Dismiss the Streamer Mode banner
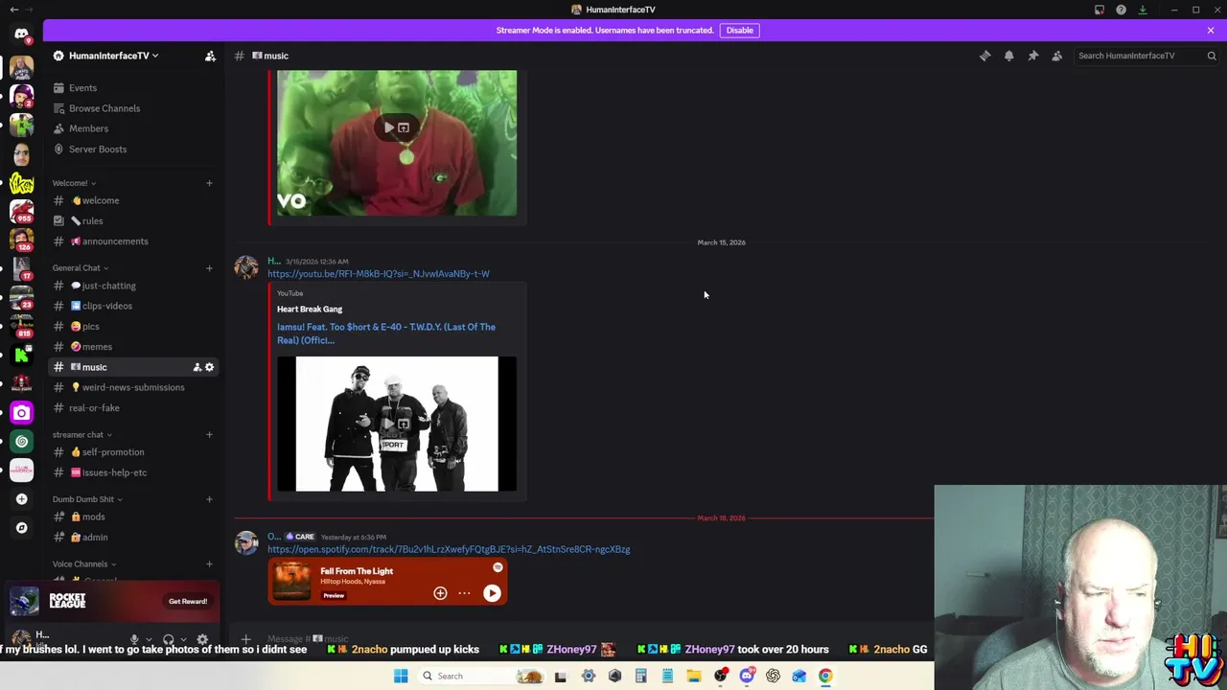The width and height of the screenshot is (1227, 690). tap(1211, 30)
